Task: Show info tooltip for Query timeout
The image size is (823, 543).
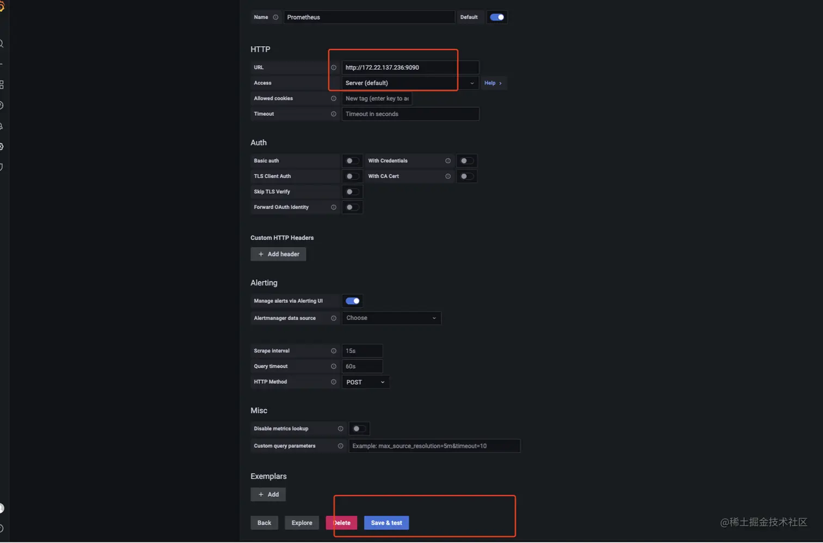Action: pos(334,366)
